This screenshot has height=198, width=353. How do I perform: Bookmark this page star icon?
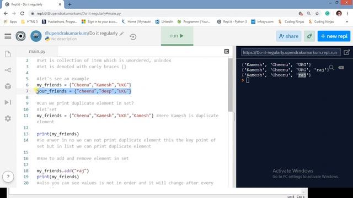pyautogui.click(x=317, y=13)
